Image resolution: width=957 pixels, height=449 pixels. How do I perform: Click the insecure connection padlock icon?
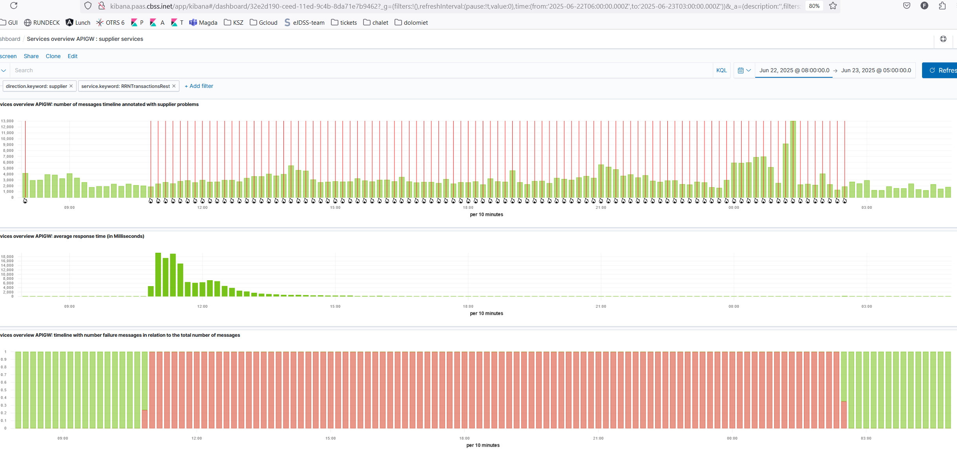pyautogui.click(x=102, y=6)
